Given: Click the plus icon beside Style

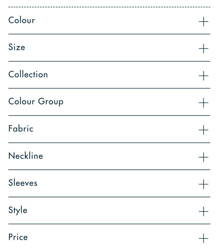Looking at the screenshot, I should 203,211.
